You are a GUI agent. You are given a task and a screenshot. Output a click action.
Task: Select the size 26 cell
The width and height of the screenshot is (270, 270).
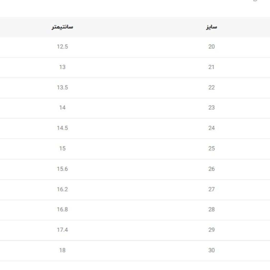click(x=211, y=169)
